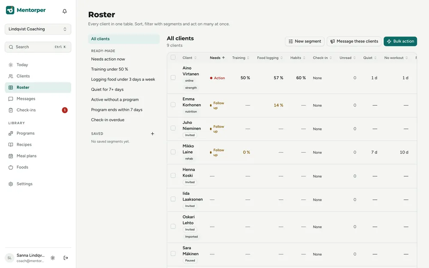Check the Sara Mäkinen row checkbox
This screenshot has width=429, height=268.
173,253
